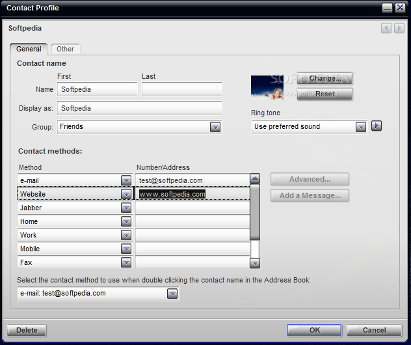411x345 pixels.
Task: Expand the Group dropdown showing Friends
Action: [x=215, y=127]
